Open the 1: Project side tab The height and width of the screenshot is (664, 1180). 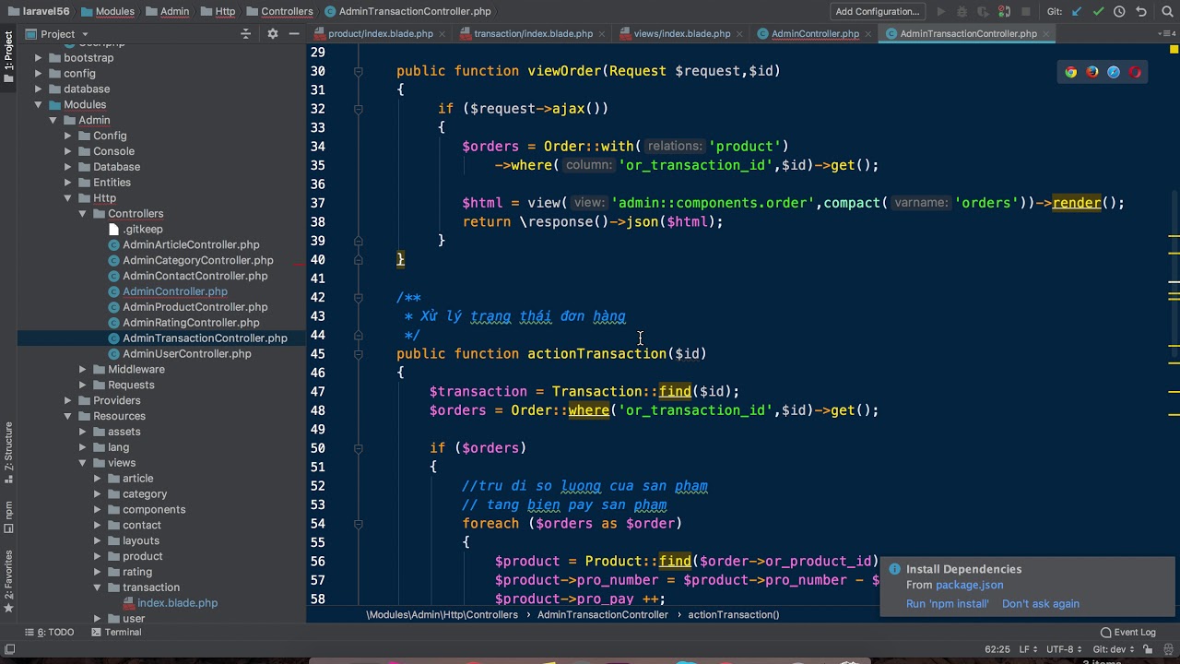coord(8,56)
